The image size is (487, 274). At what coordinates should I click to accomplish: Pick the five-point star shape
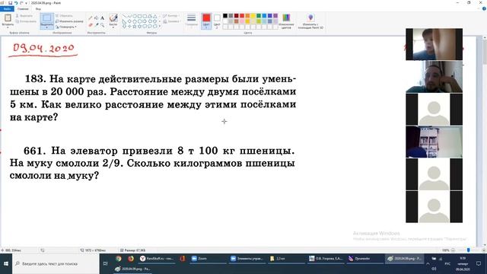[x=135, y=27]
